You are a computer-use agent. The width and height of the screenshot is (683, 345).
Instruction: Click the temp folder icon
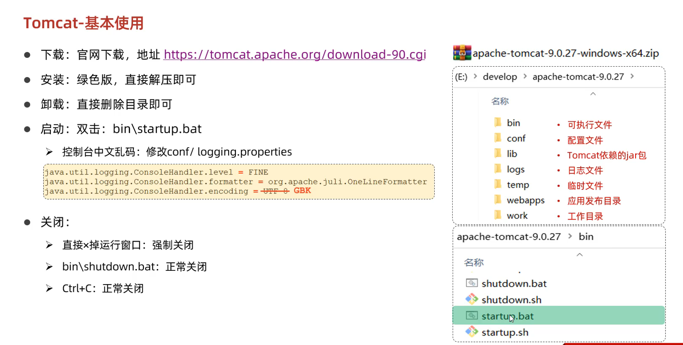pos(498,184)
